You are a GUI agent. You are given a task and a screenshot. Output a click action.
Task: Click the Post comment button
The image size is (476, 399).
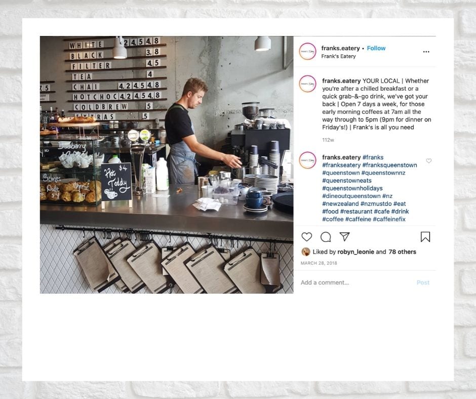423,283
